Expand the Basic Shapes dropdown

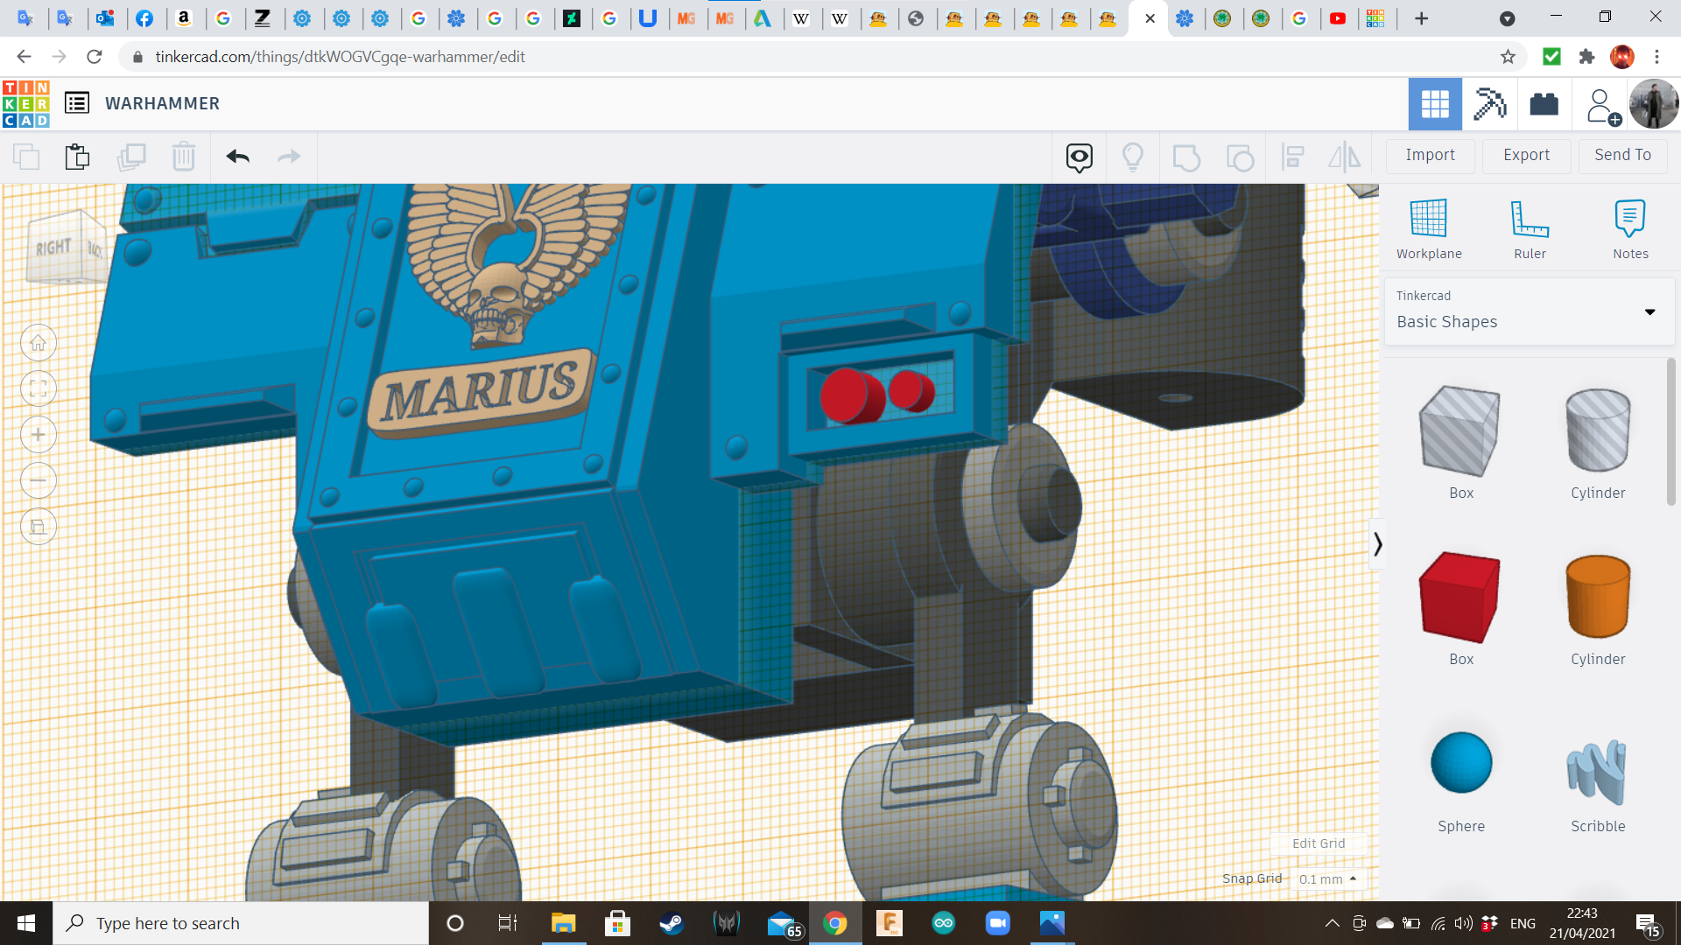1649,312
